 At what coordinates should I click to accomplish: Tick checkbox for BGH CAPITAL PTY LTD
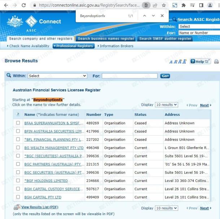[x=18, y=197]
